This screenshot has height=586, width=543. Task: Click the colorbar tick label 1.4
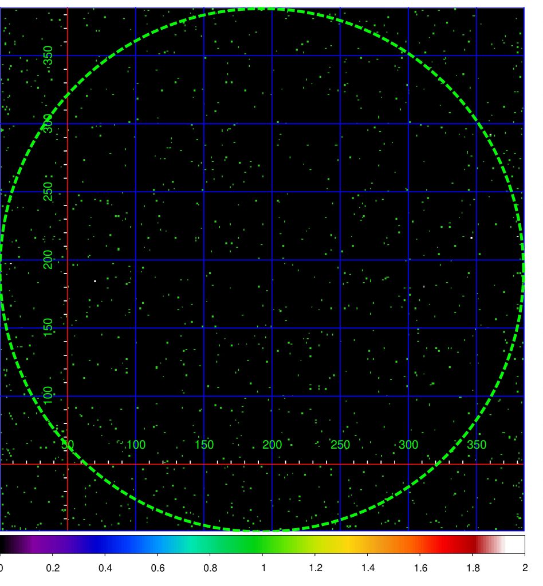point(368,568)
